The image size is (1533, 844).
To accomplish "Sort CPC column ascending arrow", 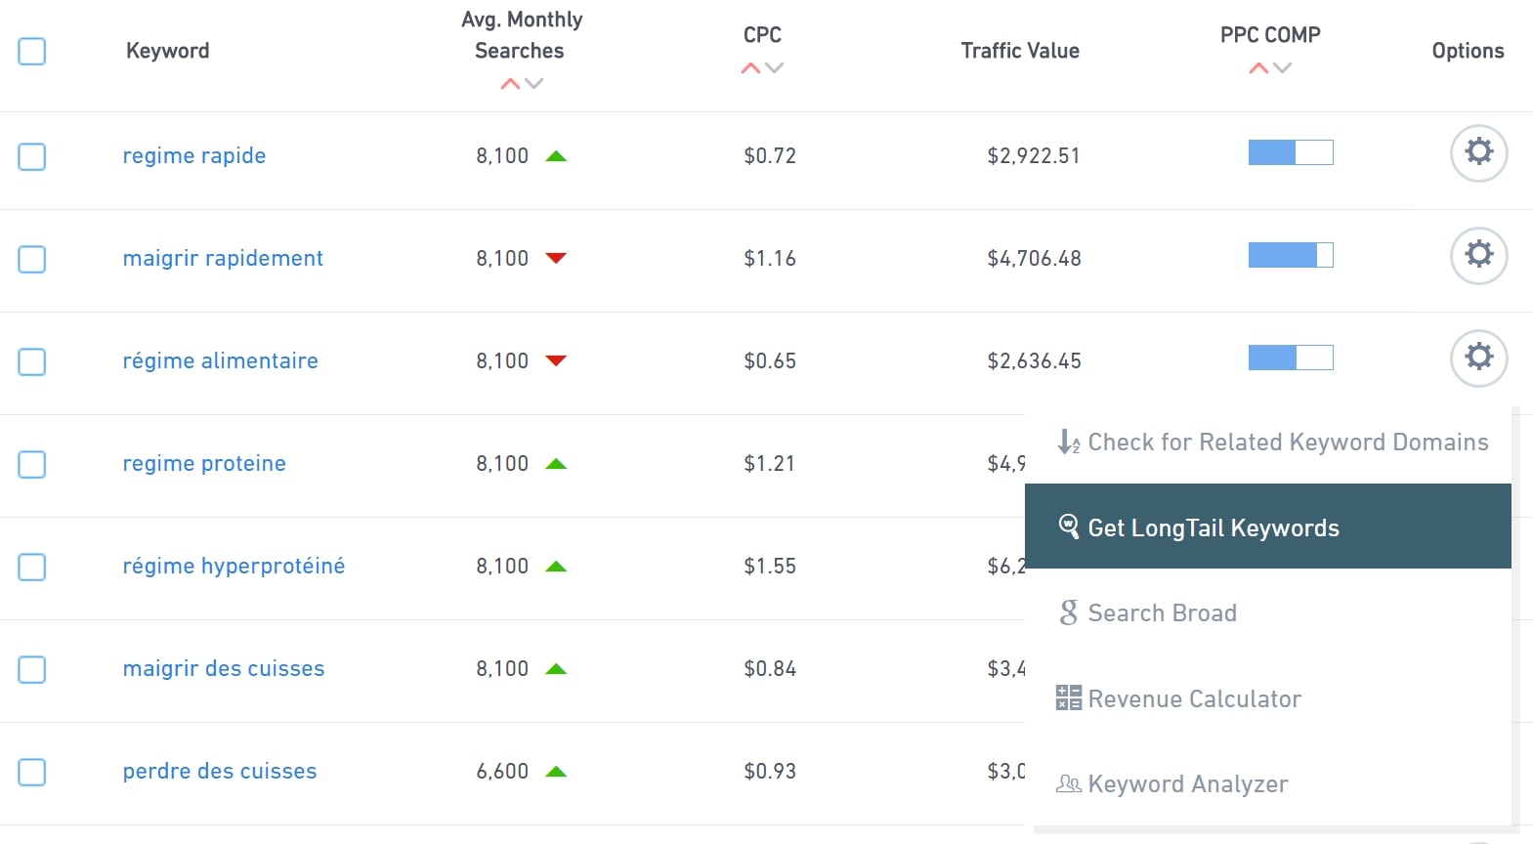I will point(750,68).
